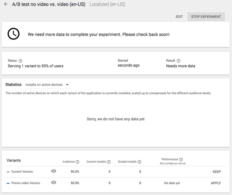Screen dimensions: 232x195
Task: Click 'We need more data' banner message
Action: (x=98, y=34)
